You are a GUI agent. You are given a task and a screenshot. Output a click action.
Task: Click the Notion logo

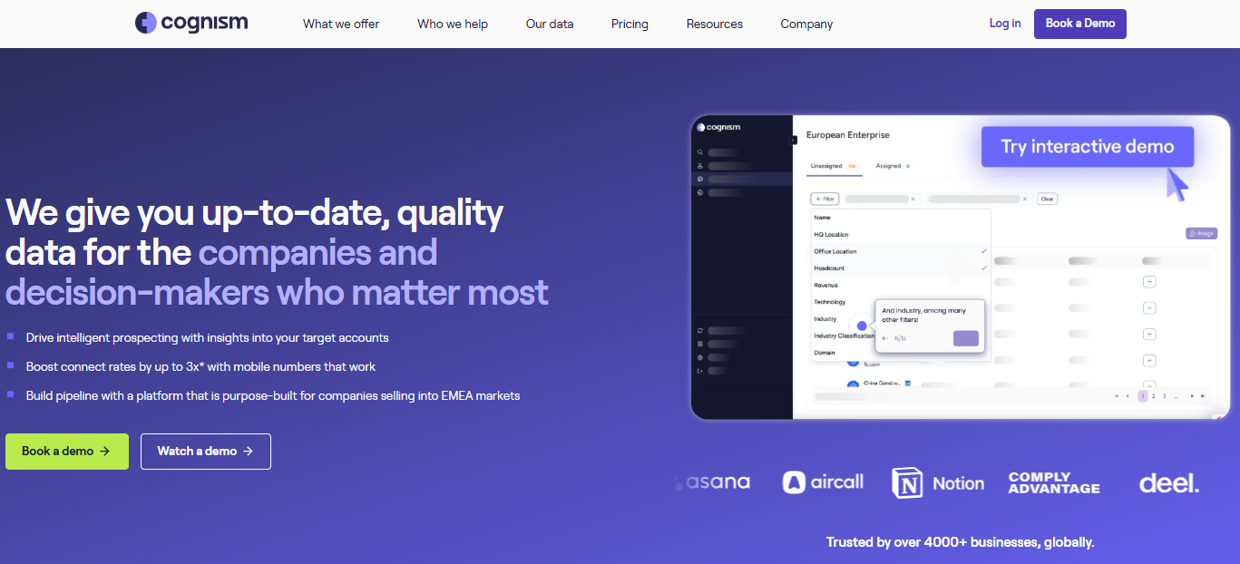pos(938,483)
